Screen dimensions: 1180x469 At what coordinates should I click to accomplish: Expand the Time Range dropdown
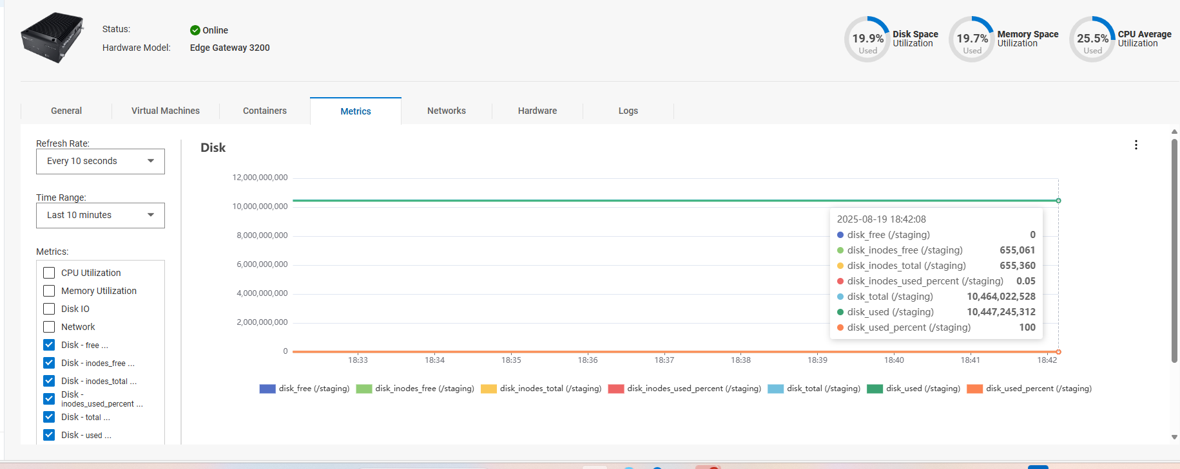coord(101,216)
